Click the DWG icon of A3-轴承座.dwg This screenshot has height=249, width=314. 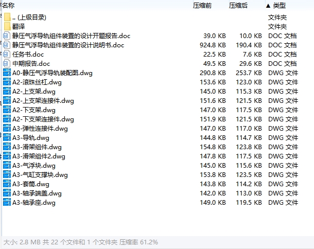tap(7, 202)
